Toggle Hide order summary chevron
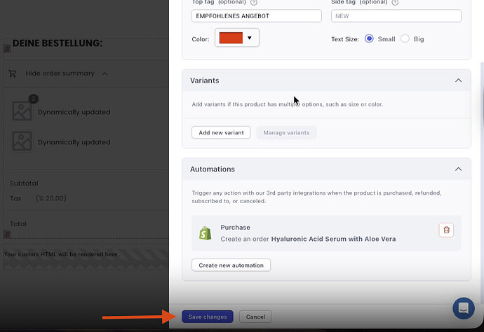This screenshot has width=484, height=332. (x=105, y=74)
